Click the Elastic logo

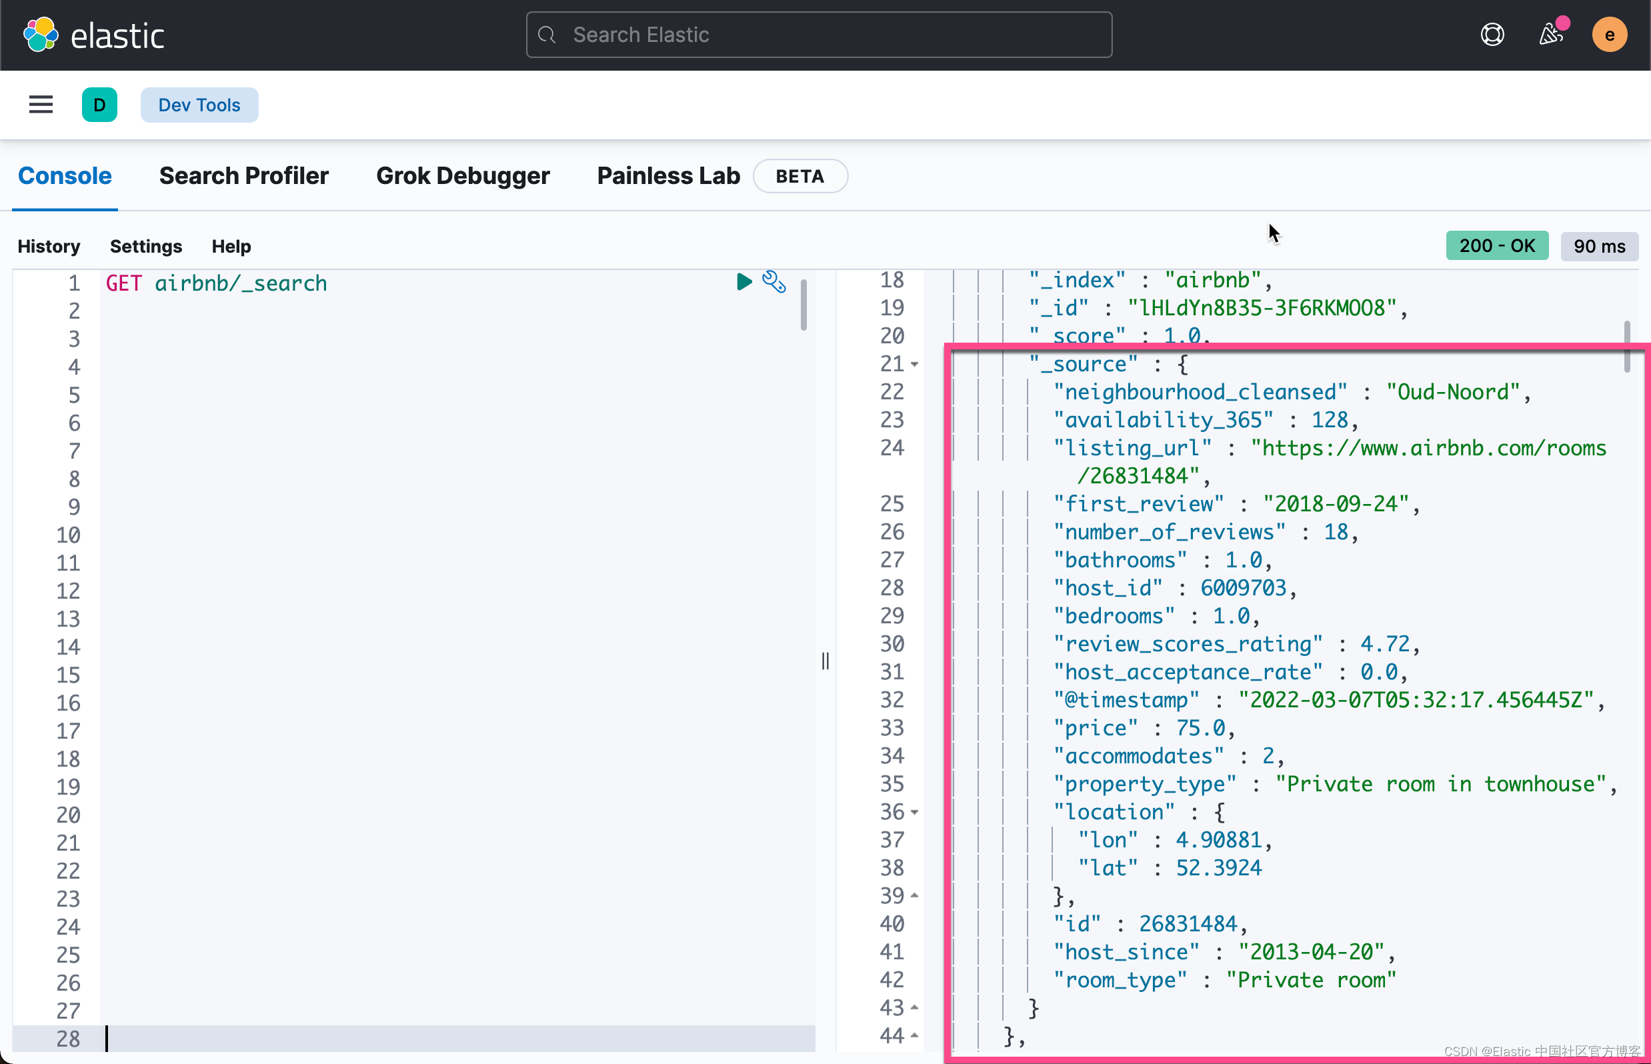tap(94, 35)
